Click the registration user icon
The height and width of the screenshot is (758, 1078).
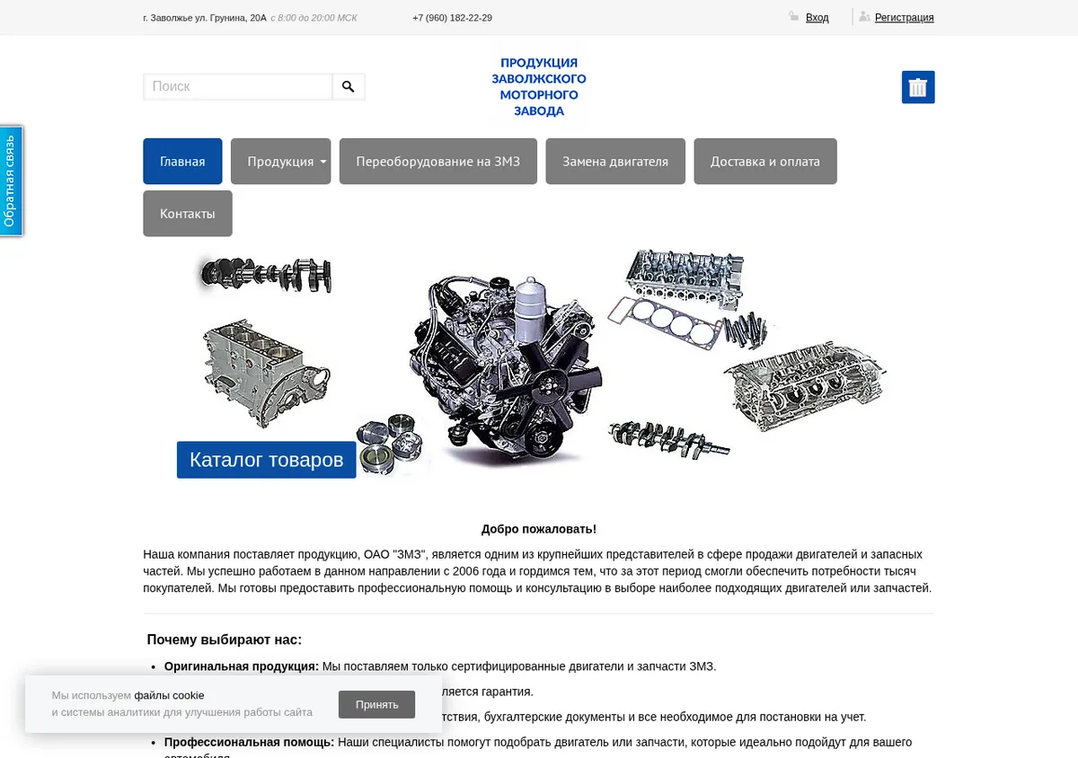[x=864, y=16]
